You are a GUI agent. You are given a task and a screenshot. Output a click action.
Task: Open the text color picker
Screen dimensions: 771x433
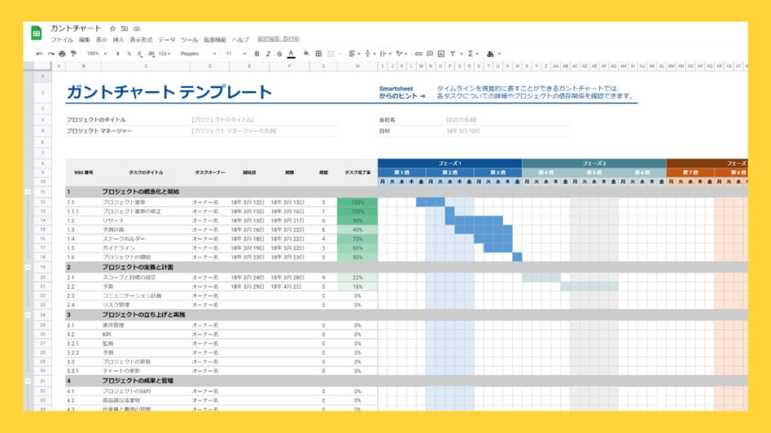(x=291, y=55)
